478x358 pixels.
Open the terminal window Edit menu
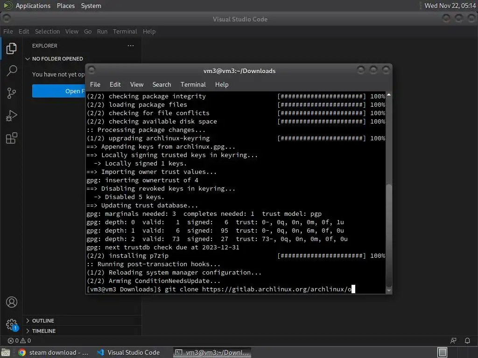click(115, 84)
